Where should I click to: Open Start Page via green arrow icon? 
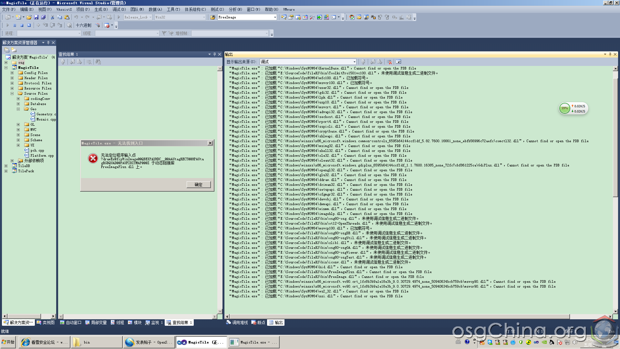click(319, 17)
